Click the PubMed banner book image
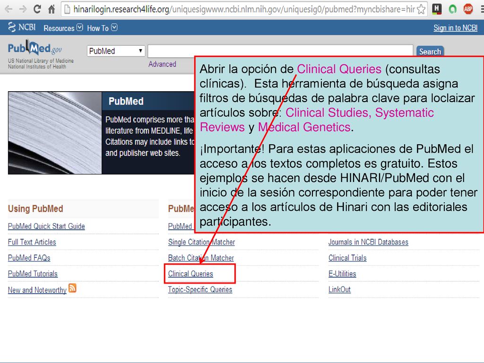The height and width of the screenshot is (363, 484). (x=55, y=133)
